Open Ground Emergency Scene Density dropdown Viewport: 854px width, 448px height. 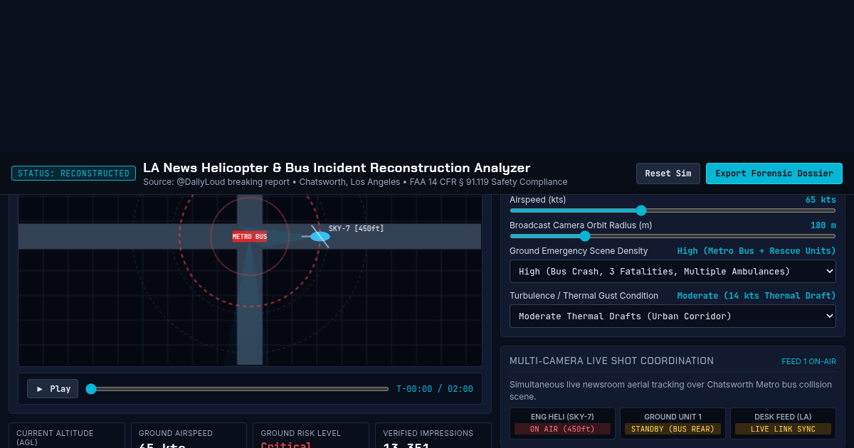(x=673, y=272)
